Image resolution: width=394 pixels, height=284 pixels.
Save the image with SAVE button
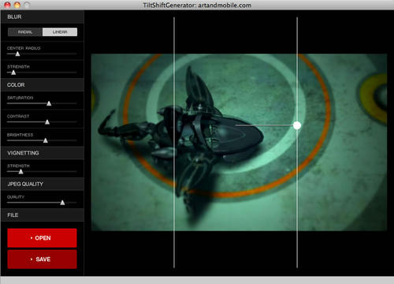pos(42,260)
